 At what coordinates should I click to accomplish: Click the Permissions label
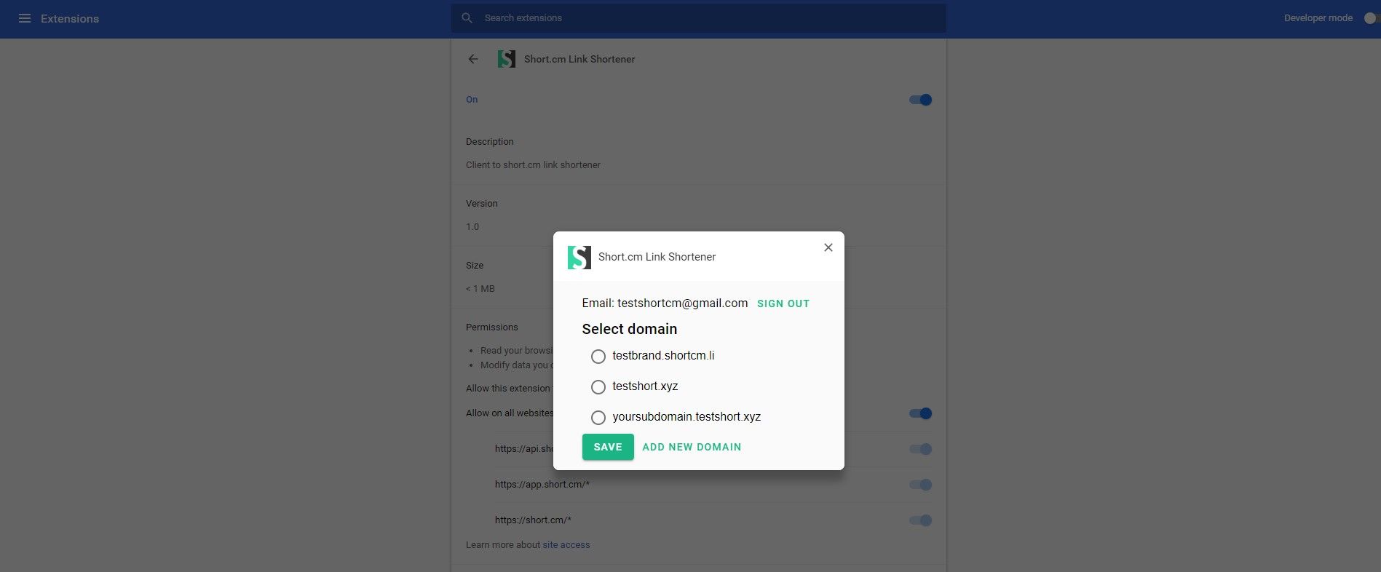pyautogui.click(x=492, y=327)
